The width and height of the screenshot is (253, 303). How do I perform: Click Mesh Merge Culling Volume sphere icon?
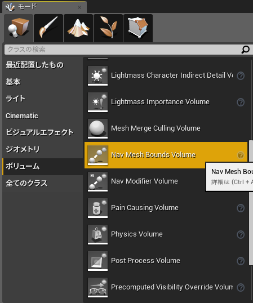point(97,128)
